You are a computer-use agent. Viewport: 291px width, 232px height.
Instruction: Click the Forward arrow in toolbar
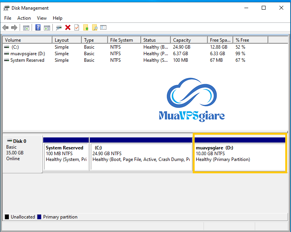click(14, 27)
